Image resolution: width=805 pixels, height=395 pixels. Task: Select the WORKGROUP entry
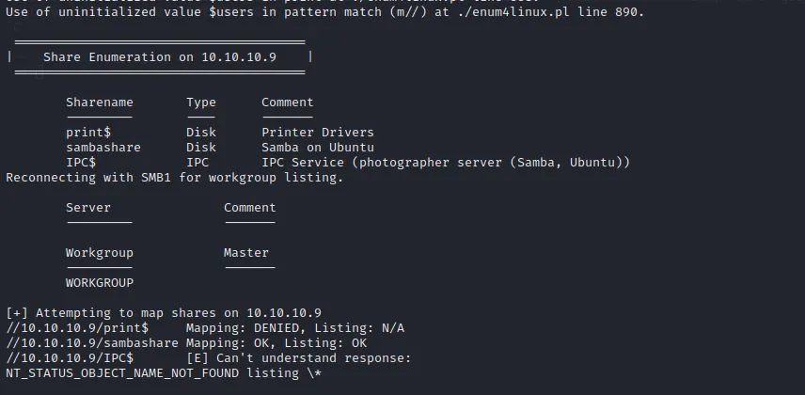click(x=99, y=283)
